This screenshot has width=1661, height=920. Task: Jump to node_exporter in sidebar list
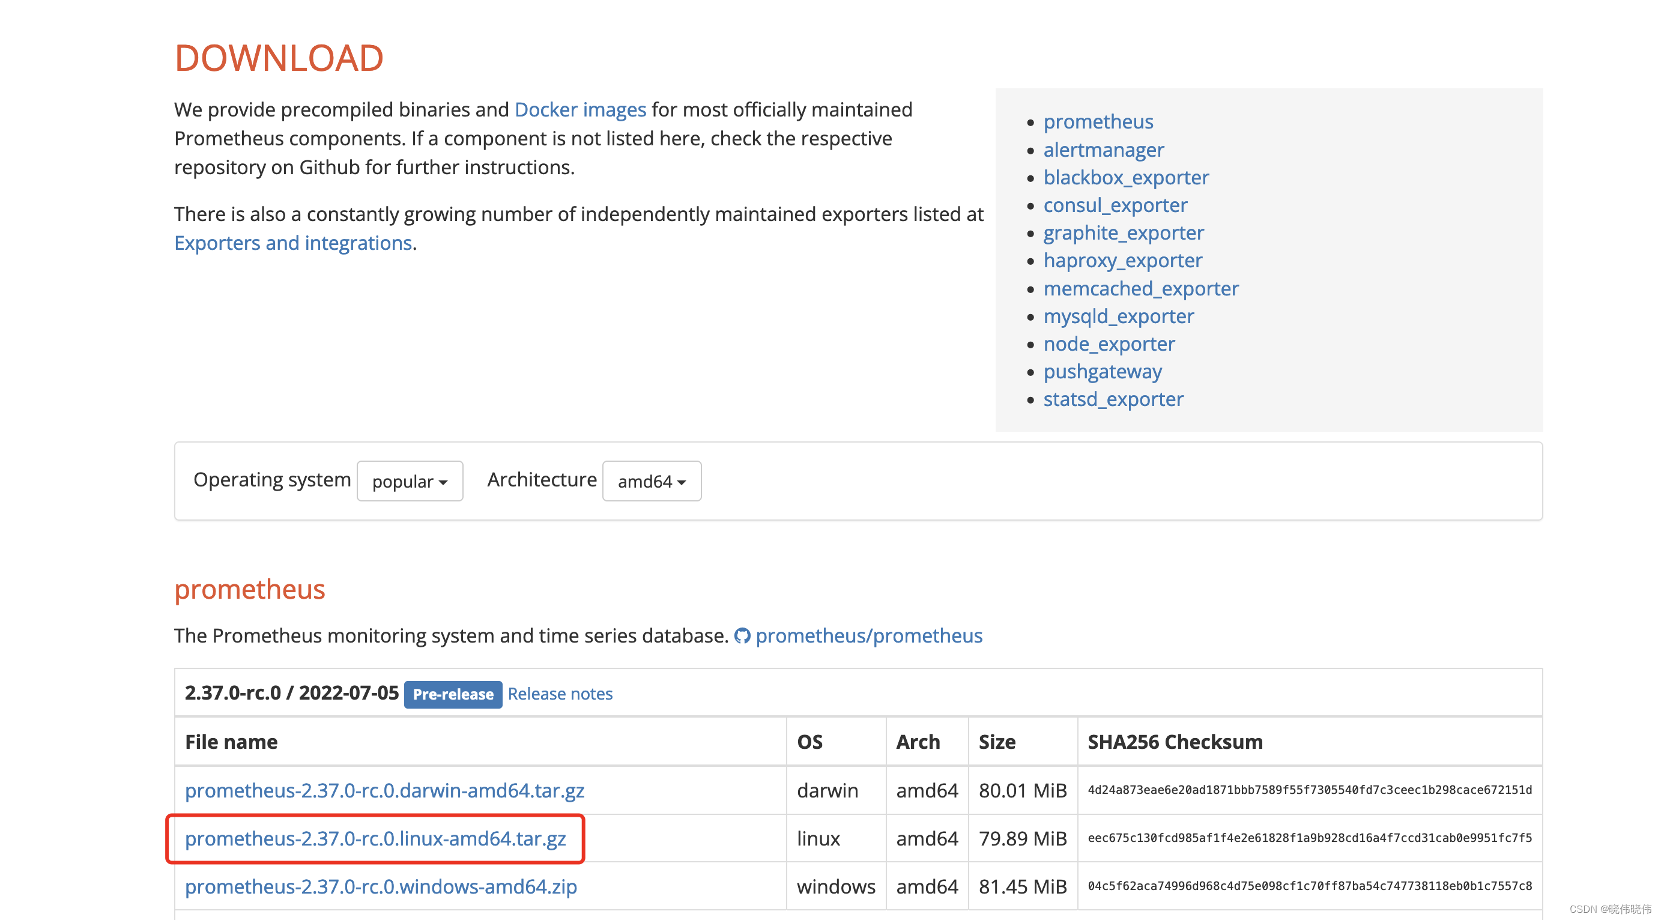1109,343
